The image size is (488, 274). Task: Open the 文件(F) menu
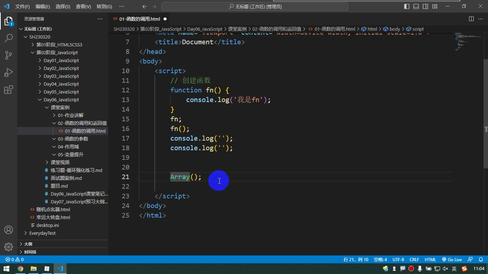23,6
